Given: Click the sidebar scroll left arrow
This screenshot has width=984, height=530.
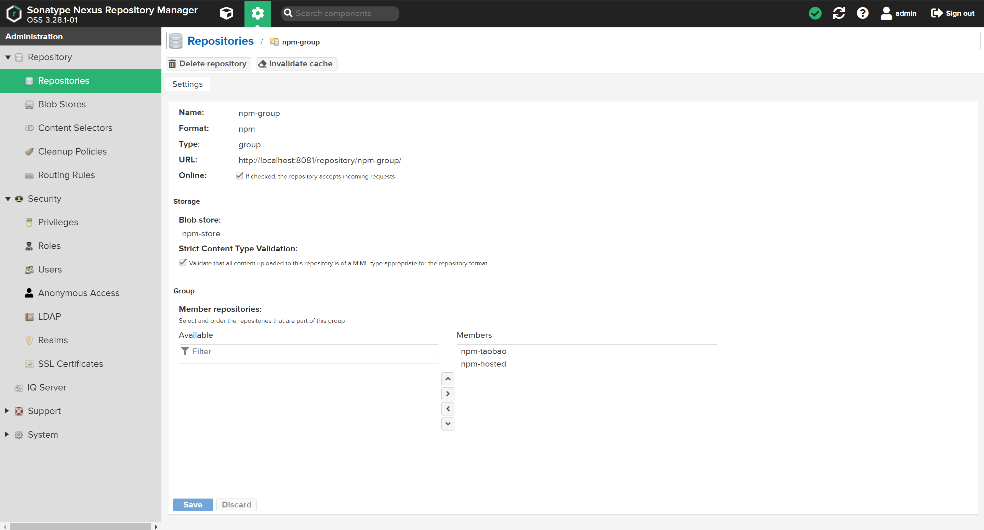Looking at the screenshot, I should [x=5, y=527].
